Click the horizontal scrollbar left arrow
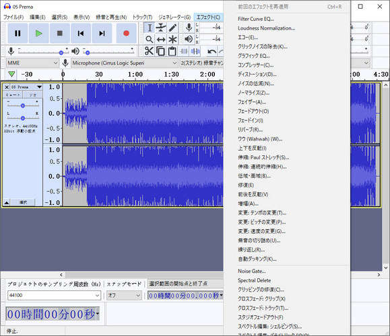This screenshot has width=390, height=336. pos(61,275)
